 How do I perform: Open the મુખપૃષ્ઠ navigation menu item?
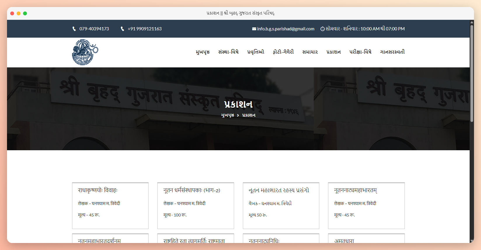coord(203,52)
